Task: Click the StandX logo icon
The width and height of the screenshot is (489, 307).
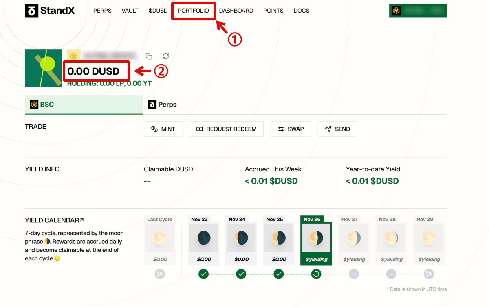Action: [31, 11]
